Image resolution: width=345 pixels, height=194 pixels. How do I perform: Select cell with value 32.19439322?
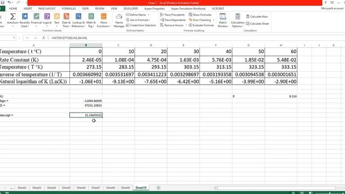coord(86,115)
